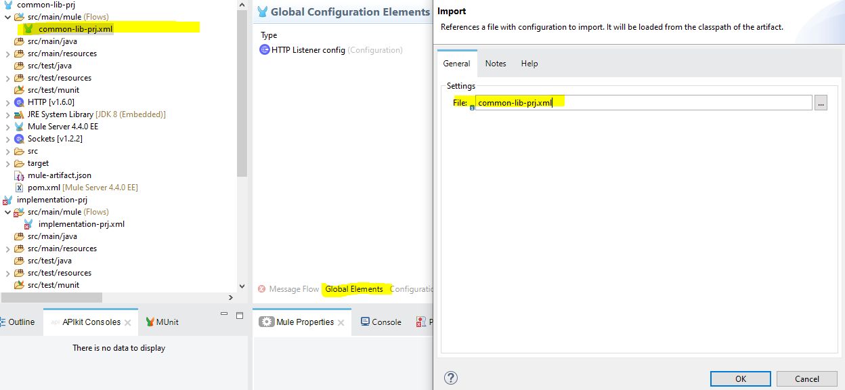This screenshot has height=390, width=845.
Task: Open the Mule Properties tab
Action: pyautogui.click(x=305, y=322)
